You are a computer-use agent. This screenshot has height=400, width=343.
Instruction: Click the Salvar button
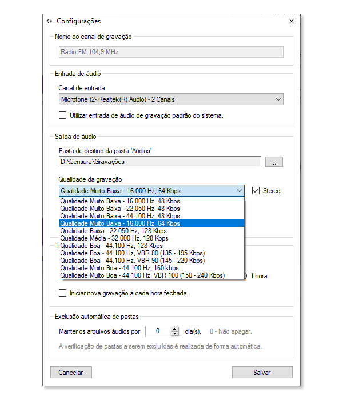point(262,373)
